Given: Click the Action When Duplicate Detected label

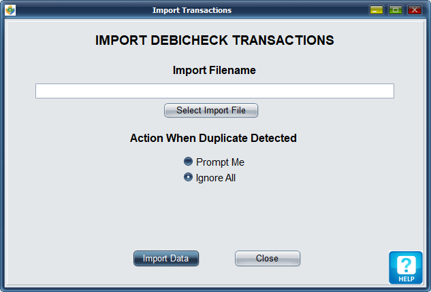Looking at the screenshot, I should click(213, 138).
